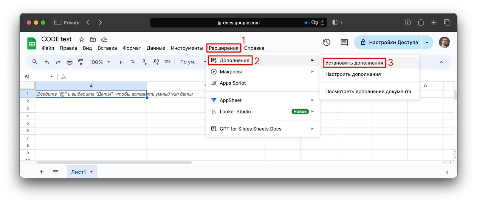Click the formula bar fx icon
This screenshot has height=204, width=477.
pos(64,77)
